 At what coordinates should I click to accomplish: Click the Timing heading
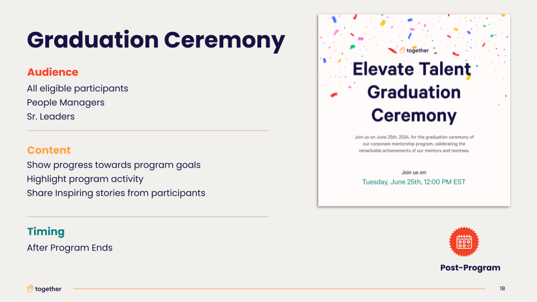46,232
